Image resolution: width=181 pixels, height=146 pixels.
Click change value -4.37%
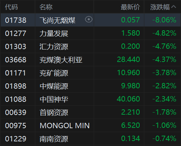[x=164, y=59]
